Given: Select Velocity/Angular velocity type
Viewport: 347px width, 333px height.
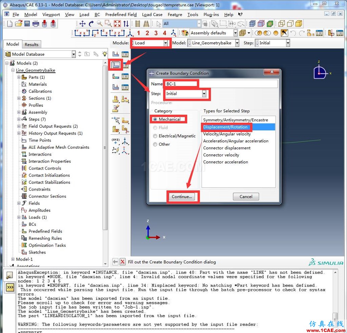Looking at the screenshot, I should pyautogui.click(x=227, y=134).
